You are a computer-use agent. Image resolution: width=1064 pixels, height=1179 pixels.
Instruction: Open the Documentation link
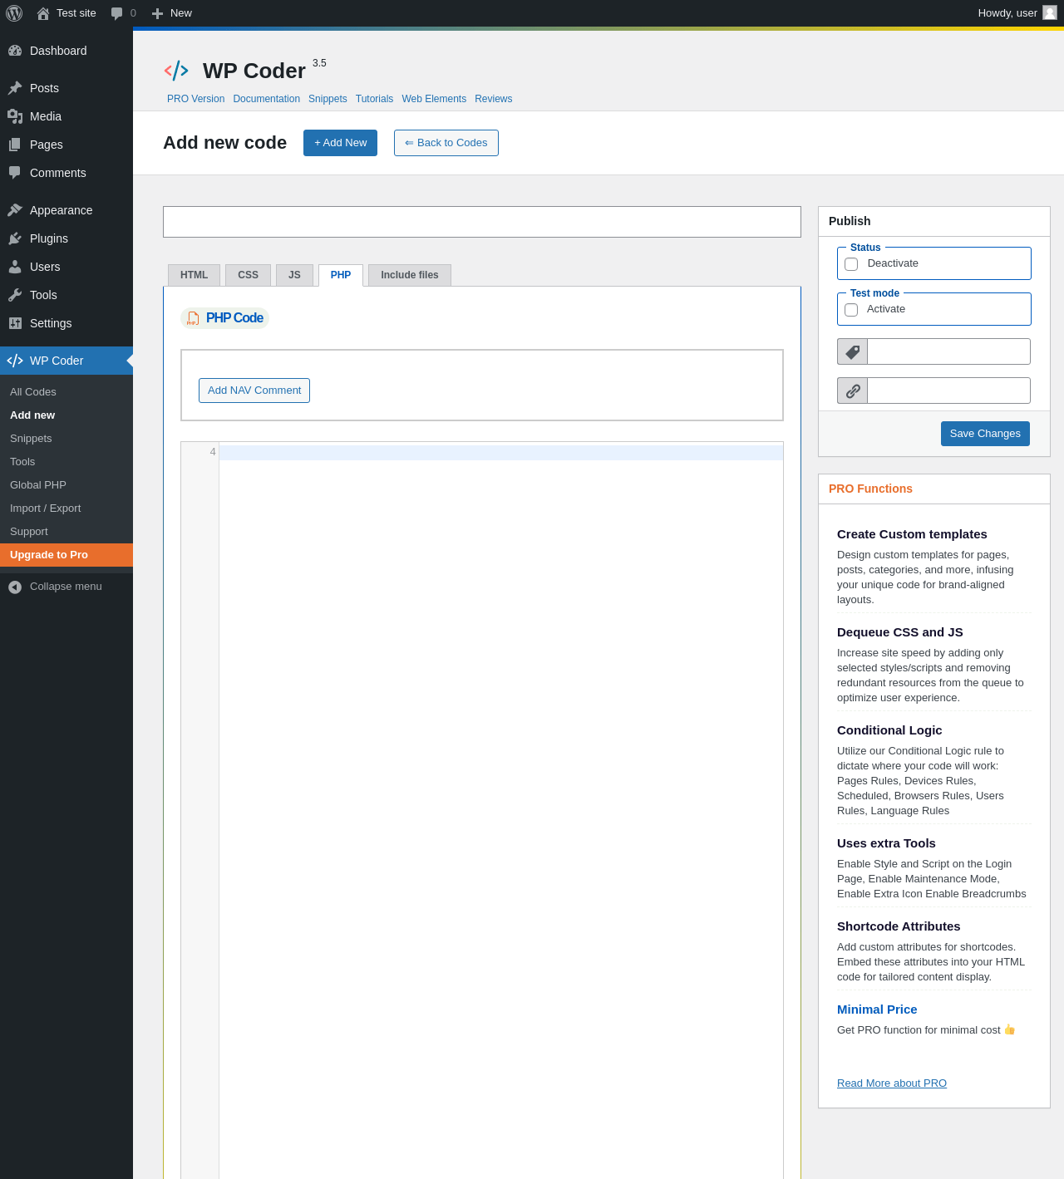tap(266, 99)
